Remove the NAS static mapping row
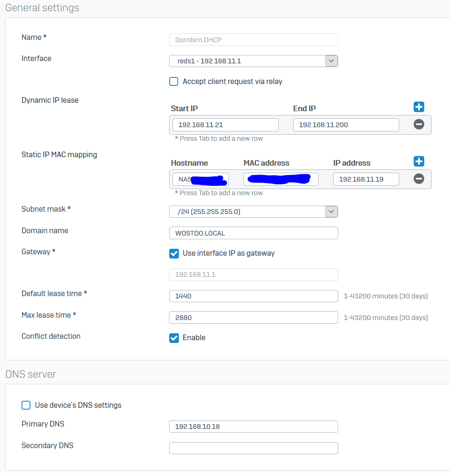The image size is (450, 473). 419,179
